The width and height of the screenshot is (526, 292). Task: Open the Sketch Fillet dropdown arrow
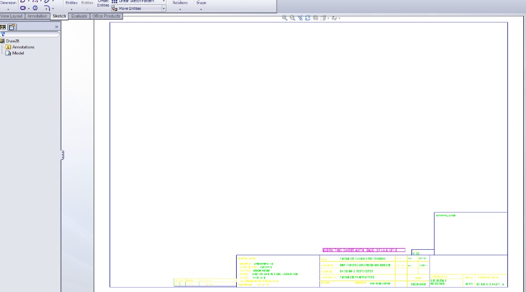pyautogui.click(x=53, y=8)
